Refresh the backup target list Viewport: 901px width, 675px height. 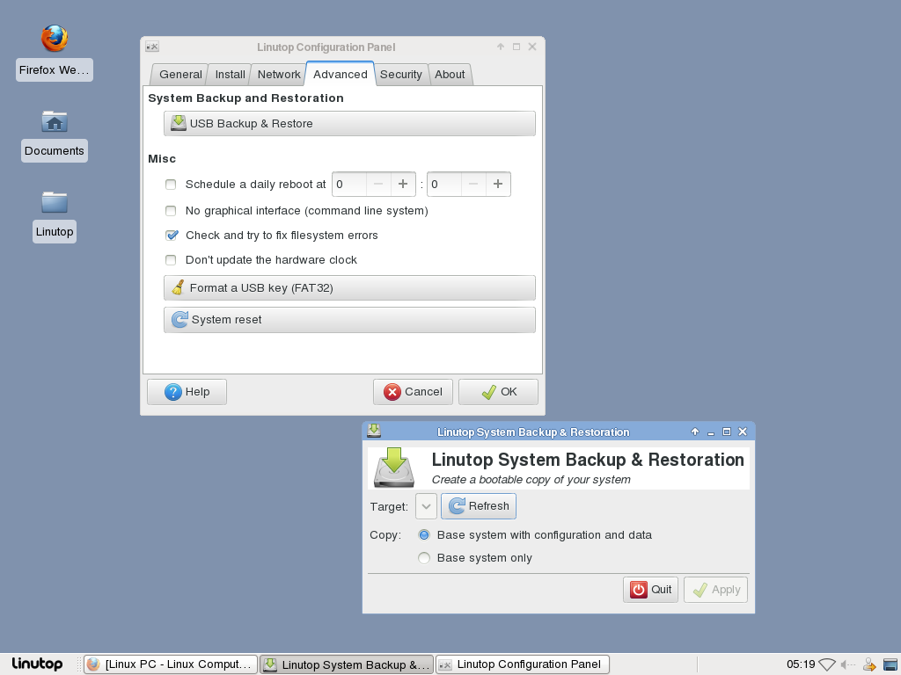tap(479, 506)
